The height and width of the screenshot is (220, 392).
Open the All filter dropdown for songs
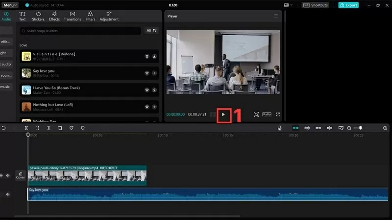pyautogui.click(x=152, y=30)
